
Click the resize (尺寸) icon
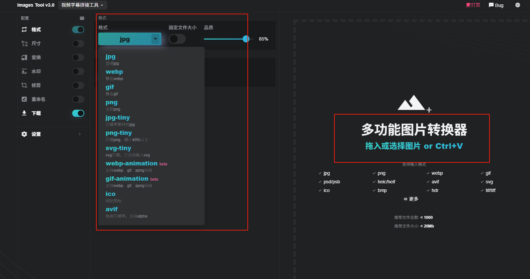tap(24, 44)
